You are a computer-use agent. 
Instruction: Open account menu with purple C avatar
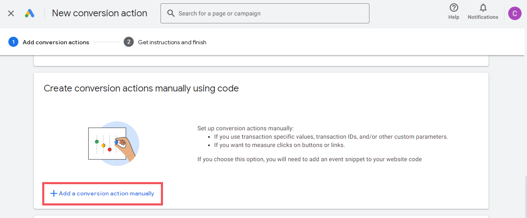514,13
